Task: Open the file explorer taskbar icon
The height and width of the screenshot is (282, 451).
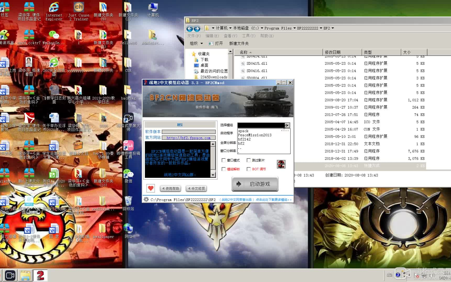Action: pyautogui.click(x=26, y=275)
